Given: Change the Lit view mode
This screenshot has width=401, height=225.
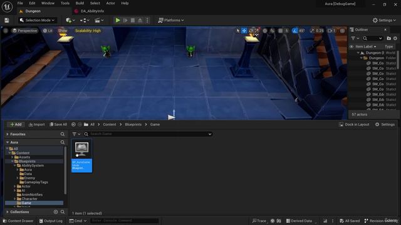Looking at the screenshot, I should pos(48,31).
